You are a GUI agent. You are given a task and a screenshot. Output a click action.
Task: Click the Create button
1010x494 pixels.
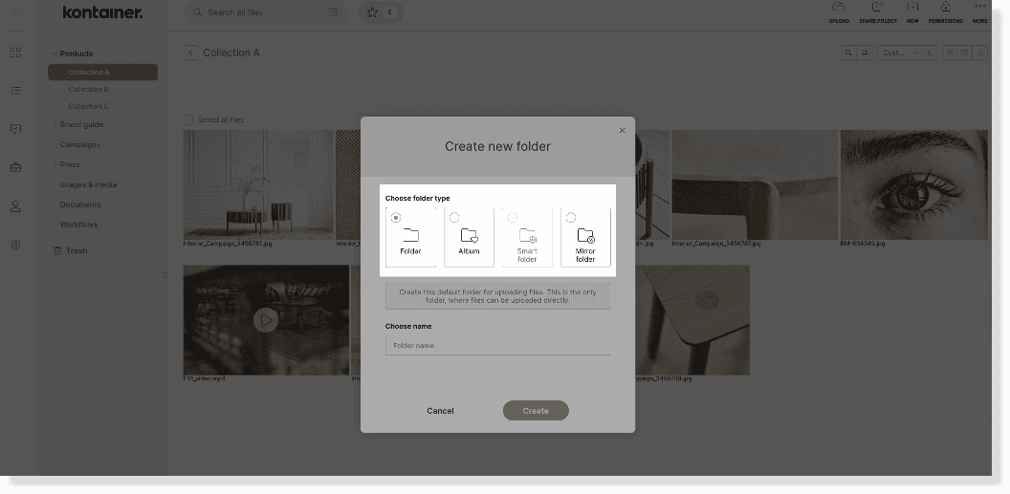coord(536,410)
